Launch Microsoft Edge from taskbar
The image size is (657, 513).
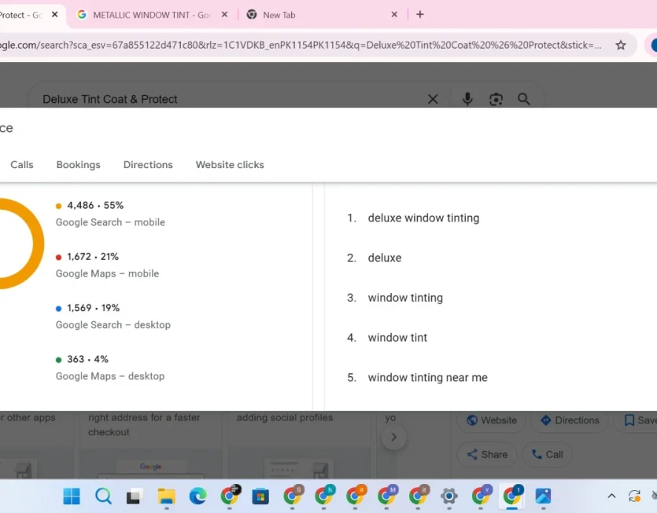click(197, 497)
